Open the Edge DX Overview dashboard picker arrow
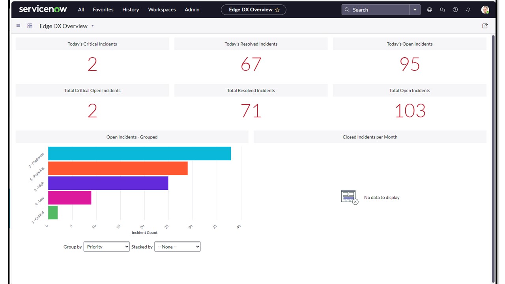This screenshot has width=505, height=284. (x=93, y=26)
